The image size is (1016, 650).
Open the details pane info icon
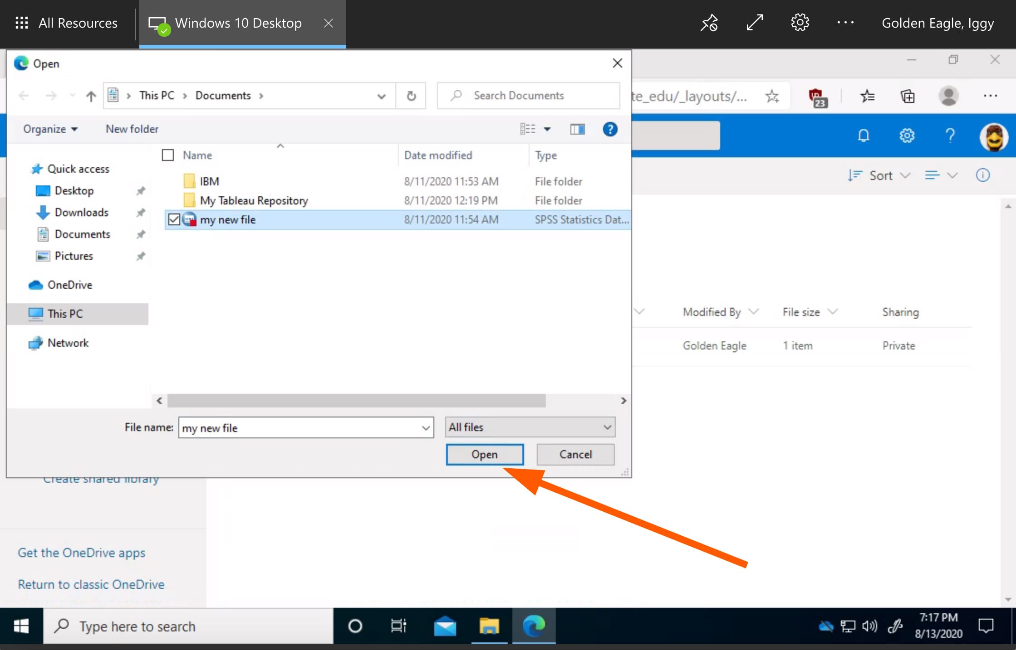click(982, 175)
